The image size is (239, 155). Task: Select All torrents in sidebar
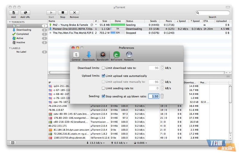(27, 26)
